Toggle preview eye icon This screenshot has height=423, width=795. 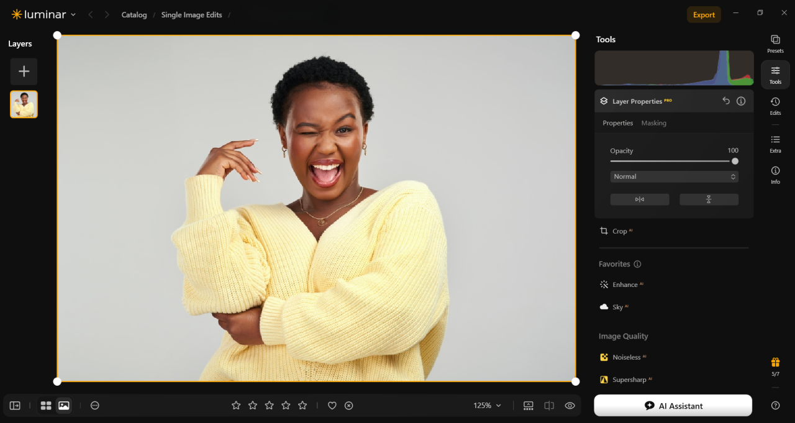[x=570, y=406]
